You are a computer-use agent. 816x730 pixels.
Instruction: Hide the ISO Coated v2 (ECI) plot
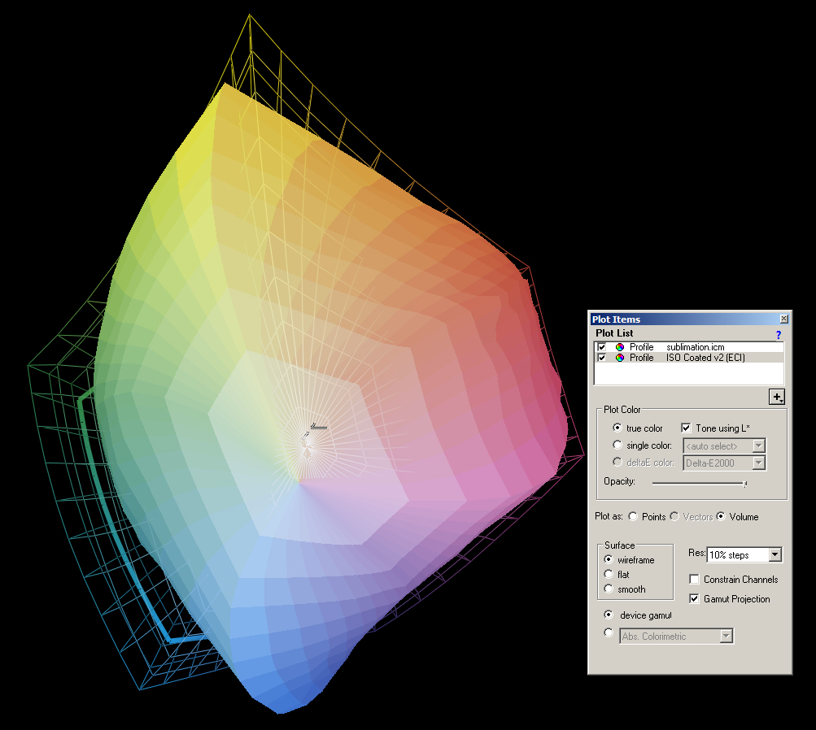tap(602, 358)
